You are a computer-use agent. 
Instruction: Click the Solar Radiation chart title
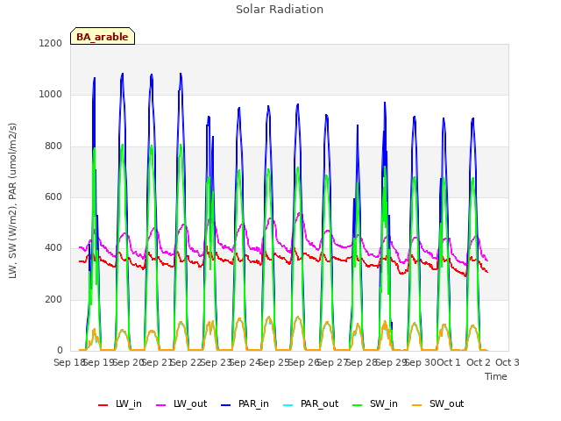280,10
